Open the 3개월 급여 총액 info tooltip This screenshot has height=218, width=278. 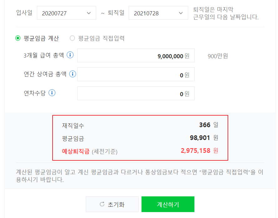pyautogui.click(x=70, y=54)
